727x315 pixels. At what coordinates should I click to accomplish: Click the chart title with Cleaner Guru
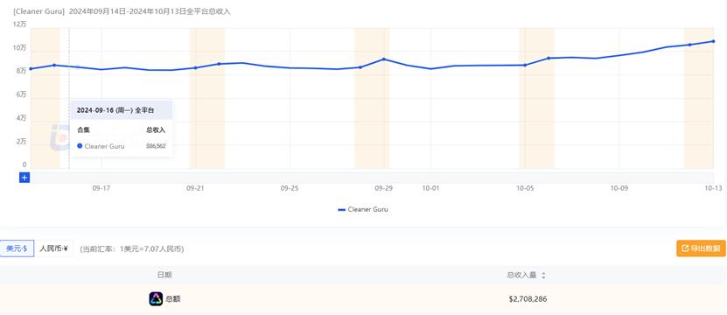pos(122,11)
